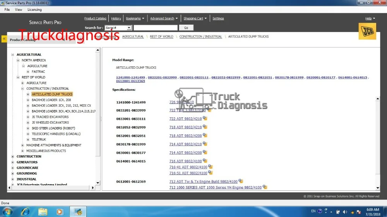This screenshot has width=387, height=217.
Task: Open the History page
Action: click(x=116, y=19)
